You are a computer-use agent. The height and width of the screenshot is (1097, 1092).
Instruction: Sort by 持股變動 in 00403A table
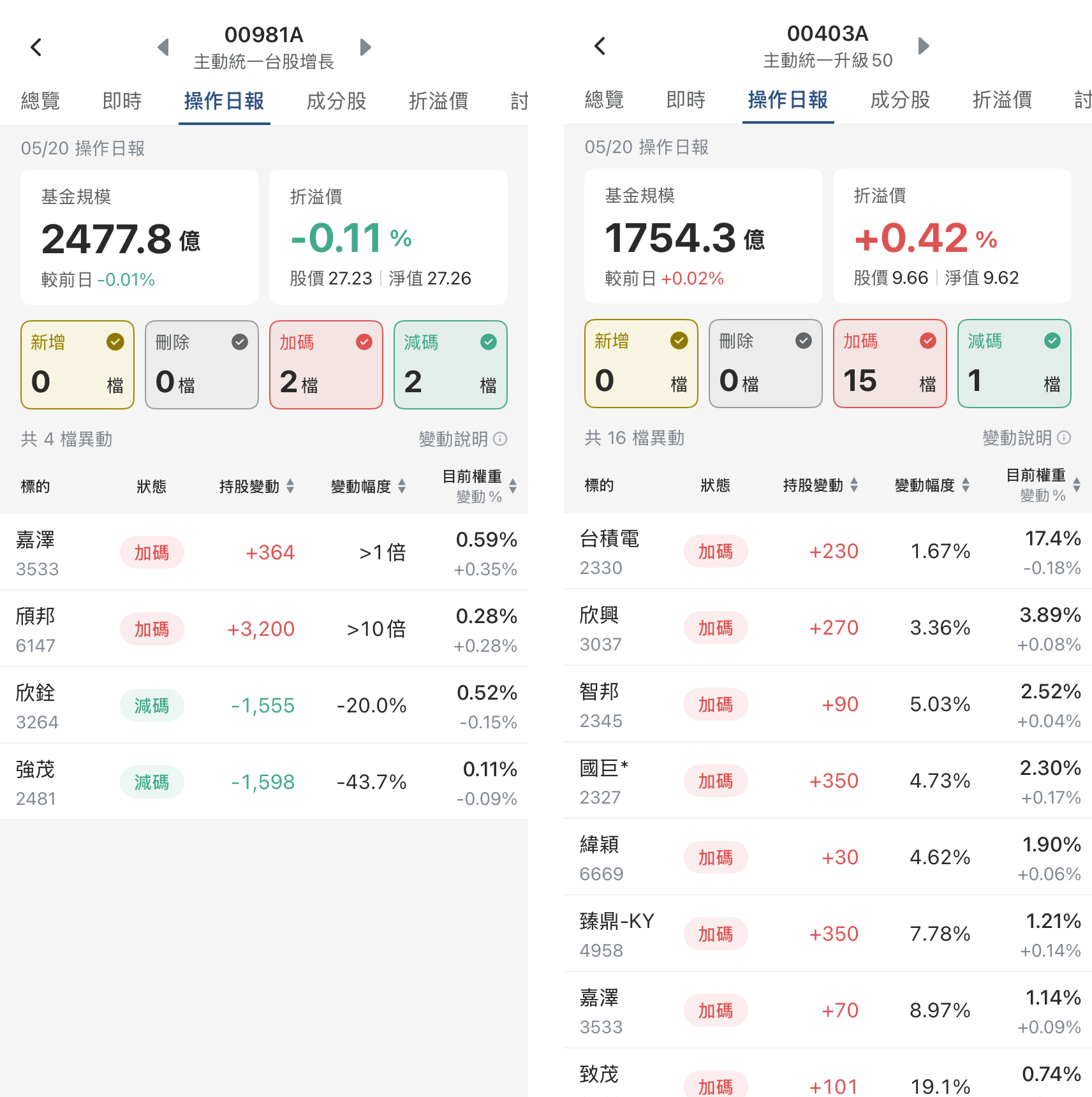pos(820,485)
